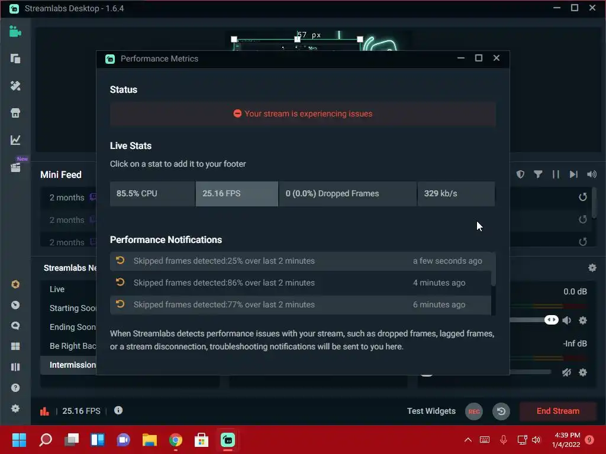The image size is (606, 454).
Task: Click the Test Widgets button
Action: 431,411
